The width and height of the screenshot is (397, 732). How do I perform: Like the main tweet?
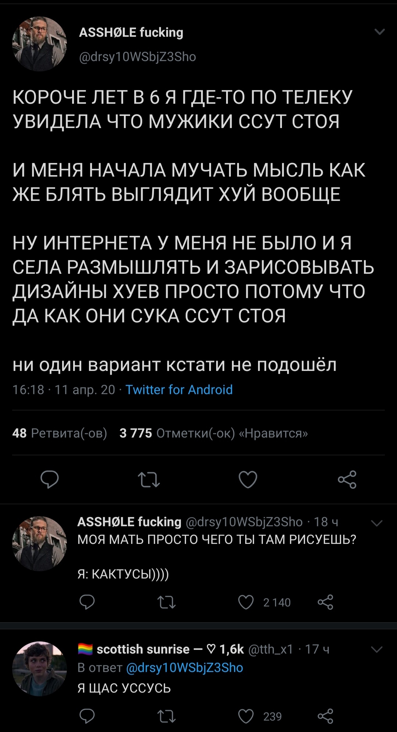[248, 480]
